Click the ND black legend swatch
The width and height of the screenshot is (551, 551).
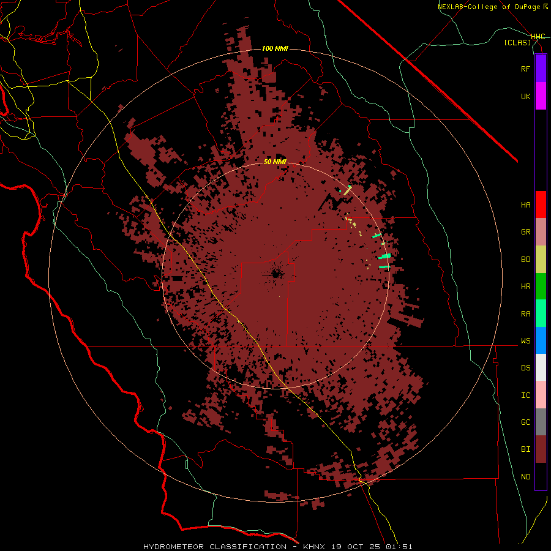click(x=541, y=476)
